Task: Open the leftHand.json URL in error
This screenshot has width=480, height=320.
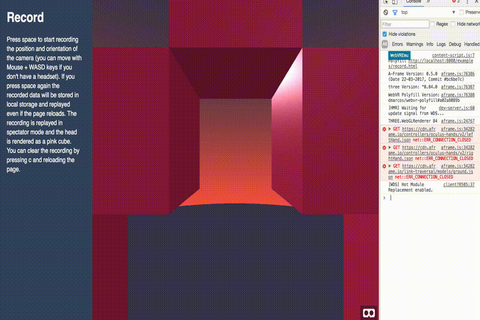Action: 430,134
